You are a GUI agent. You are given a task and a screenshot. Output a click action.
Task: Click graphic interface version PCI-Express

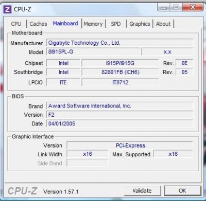[x=130, y=145]
